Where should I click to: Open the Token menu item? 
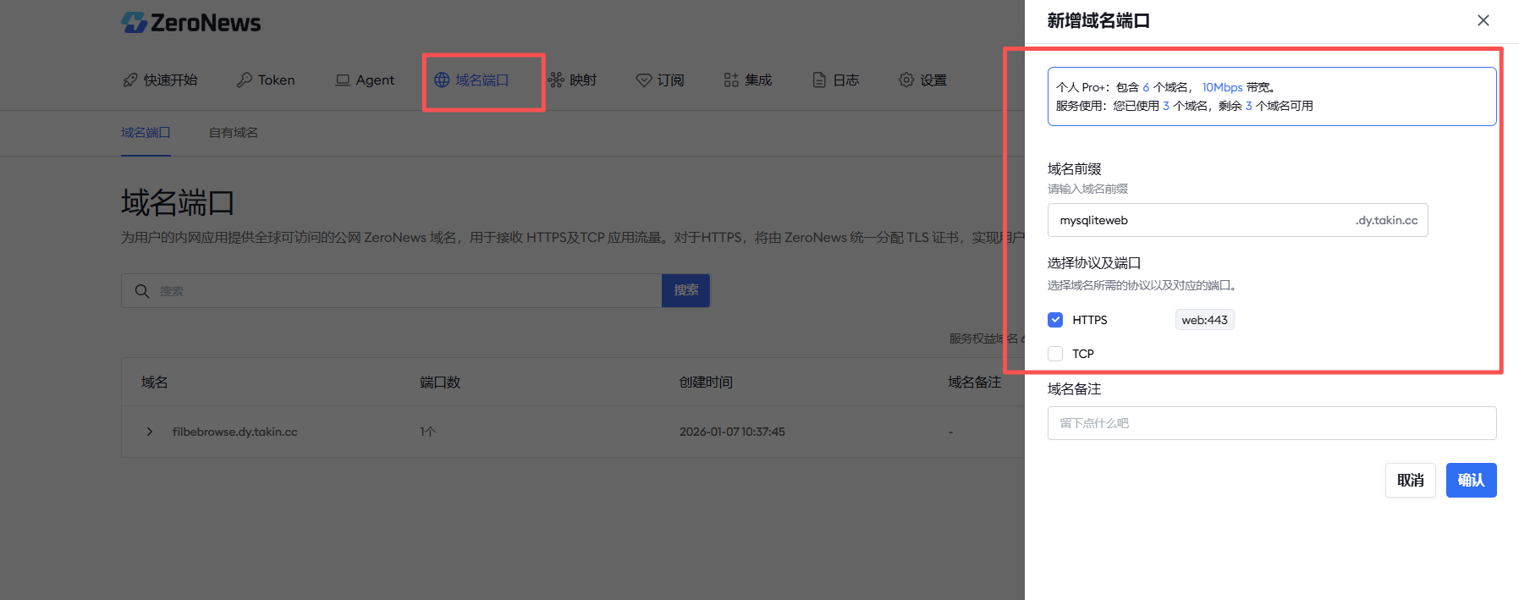coord(266,80)
